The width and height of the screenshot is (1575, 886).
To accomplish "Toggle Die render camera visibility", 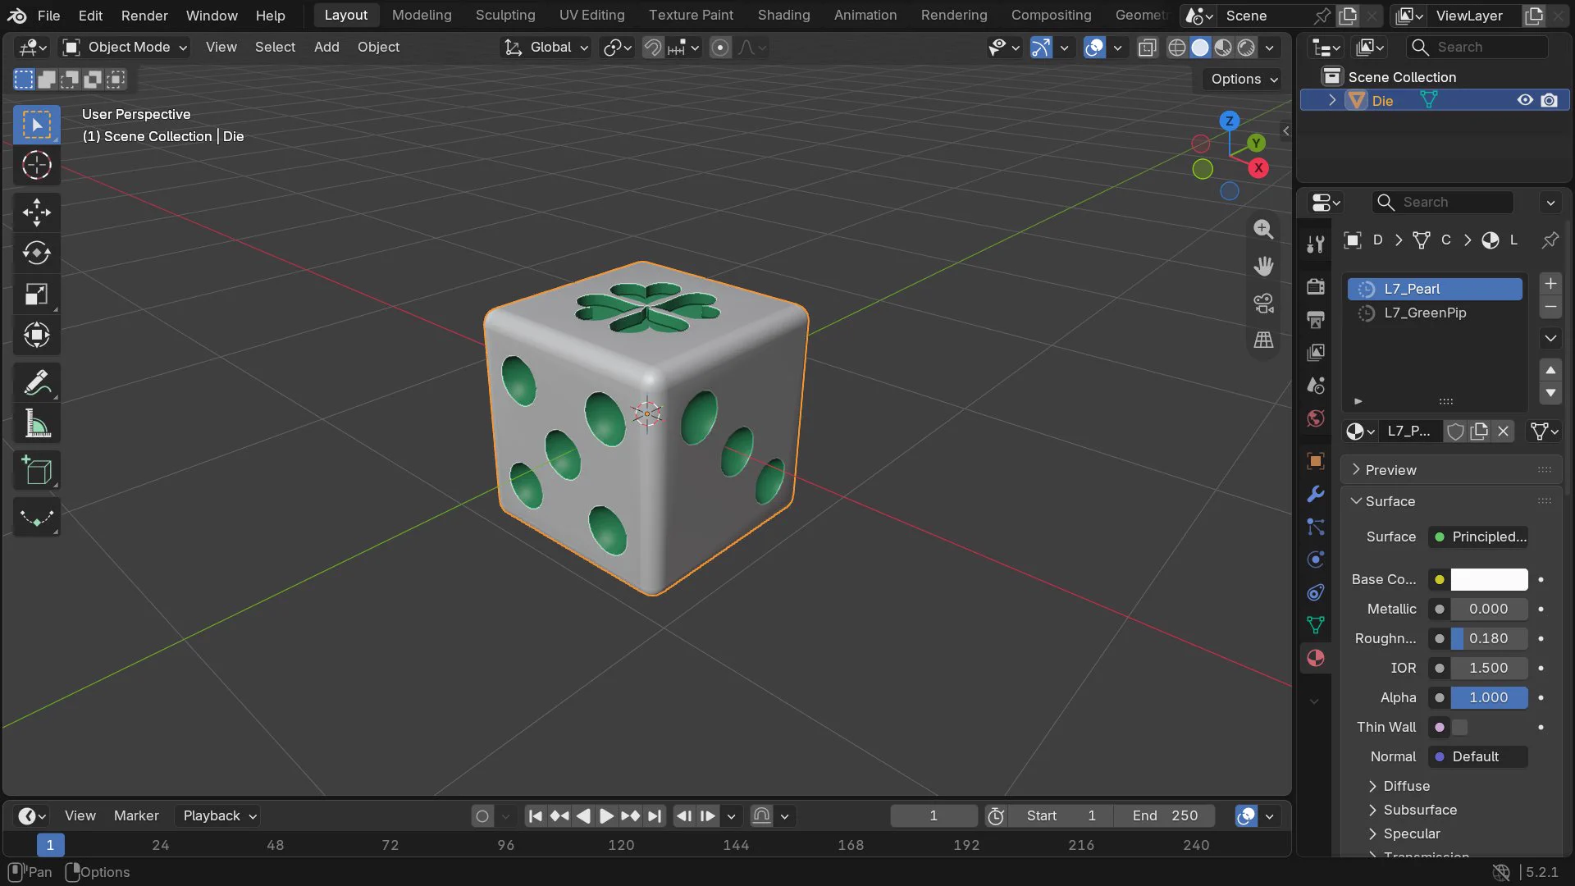I will [x=1549, y=100].
